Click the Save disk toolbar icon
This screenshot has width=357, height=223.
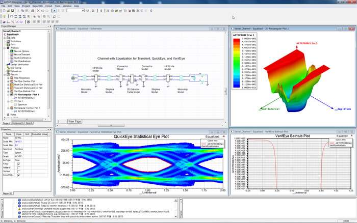pos(13,11)
